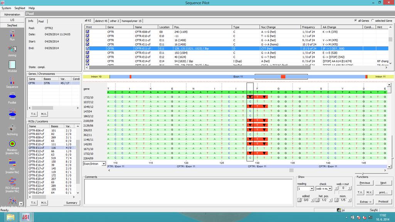
Task: Select sample row 2100/09
Action: (88, 121)
